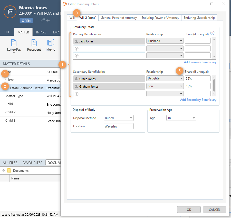Click the OPEN status badge
This screenshot has width=231, height=218.
pyautogui.click(x=26, y=21)
